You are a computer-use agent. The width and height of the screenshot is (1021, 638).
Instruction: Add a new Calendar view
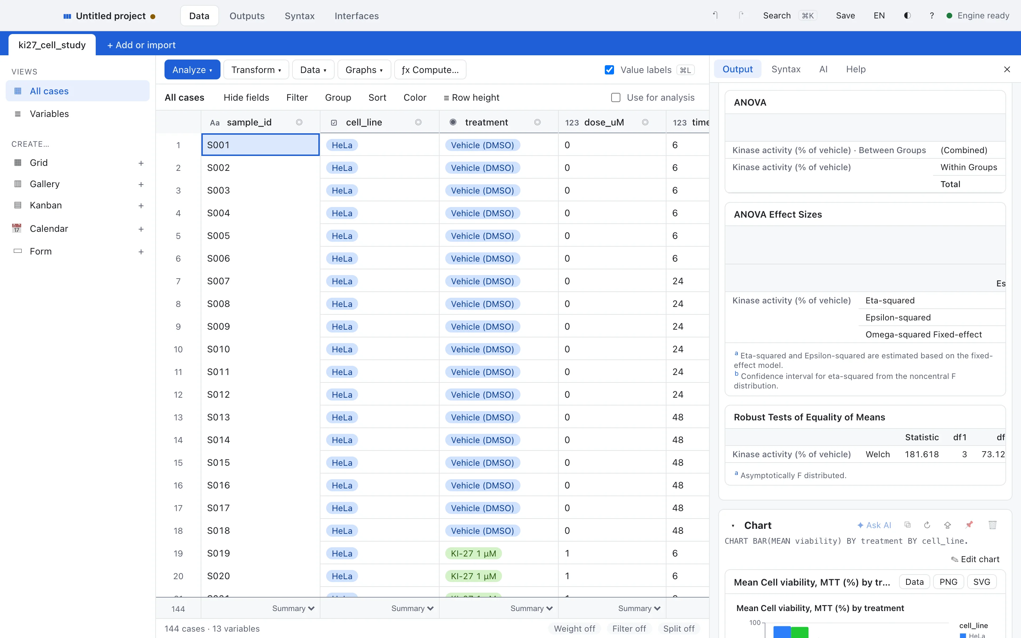pyautogui.click(x=141, y=229)
